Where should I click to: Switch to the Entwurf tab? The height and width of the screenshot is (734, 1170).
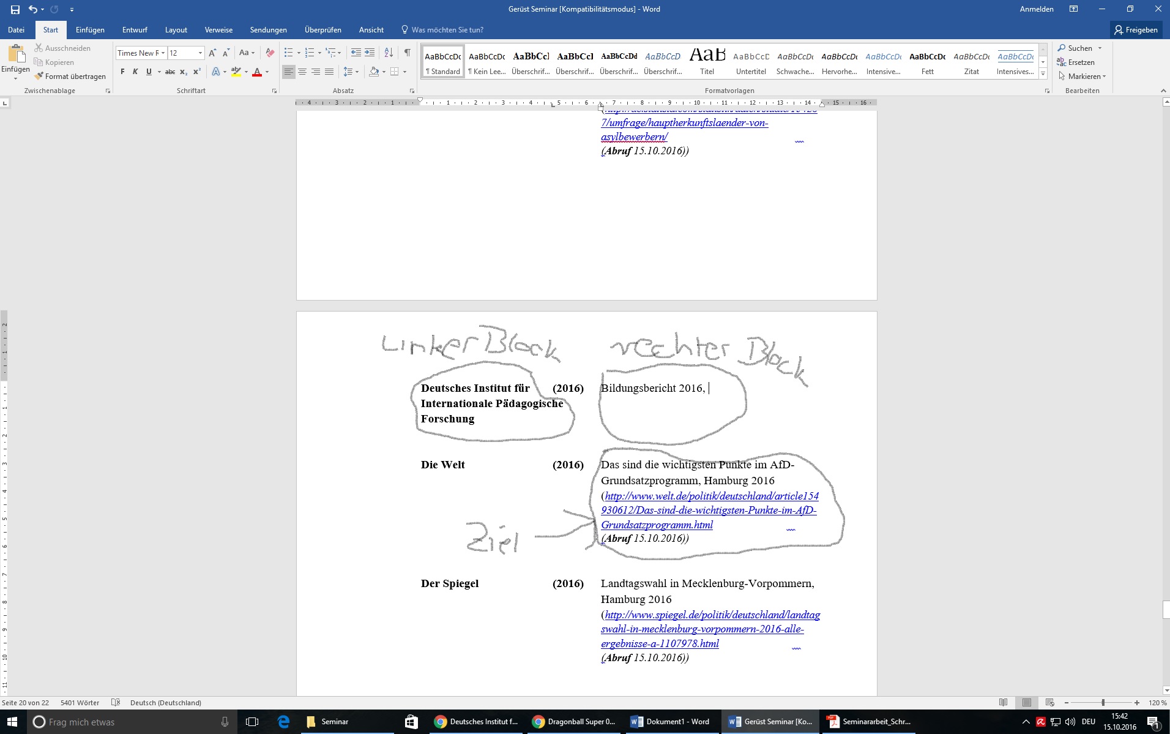pos(135,29)
